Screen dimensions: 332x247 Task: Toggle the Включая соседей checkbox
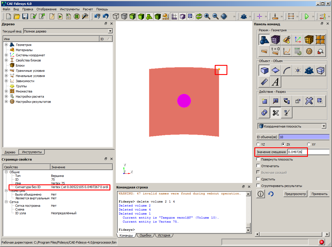(x=258, y=172)
